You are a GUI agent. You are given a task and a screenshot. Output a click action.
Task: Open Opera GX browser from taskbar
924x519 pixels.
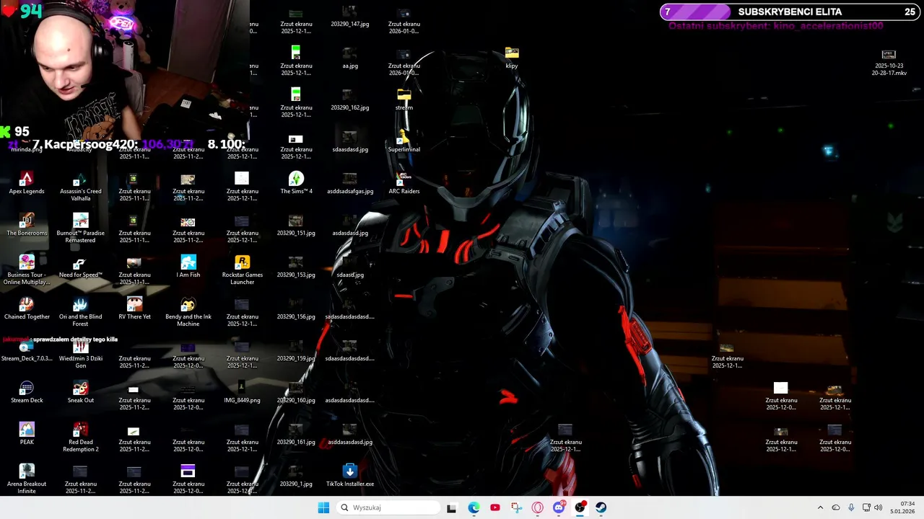537,507
